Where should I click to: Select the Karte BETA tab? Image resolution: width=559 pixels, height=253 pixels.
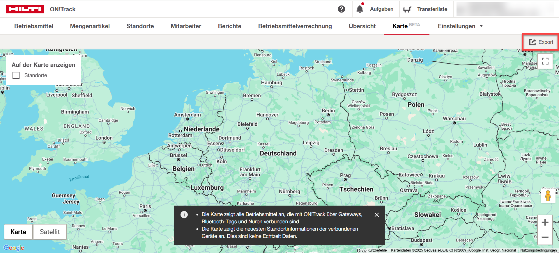click(406, 26)
